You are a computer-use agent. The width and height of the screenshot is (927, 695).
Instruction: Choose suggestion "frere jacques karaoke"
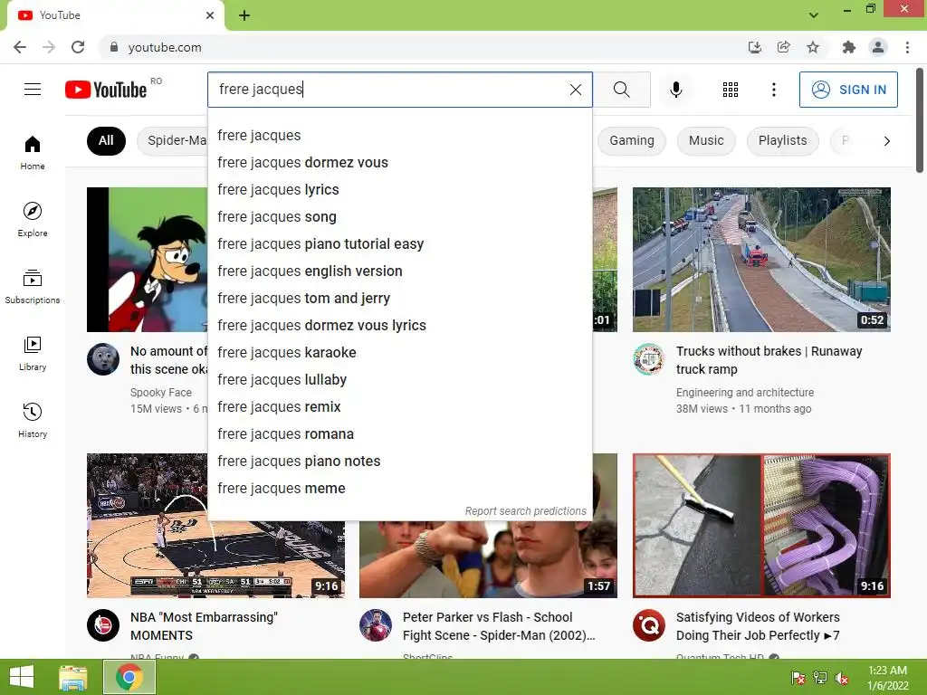click(x=399, y=353)
